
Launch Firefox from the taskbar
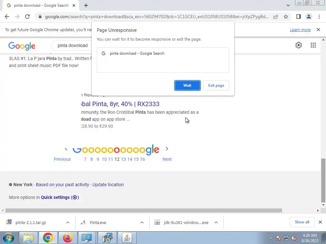(67, 238)
